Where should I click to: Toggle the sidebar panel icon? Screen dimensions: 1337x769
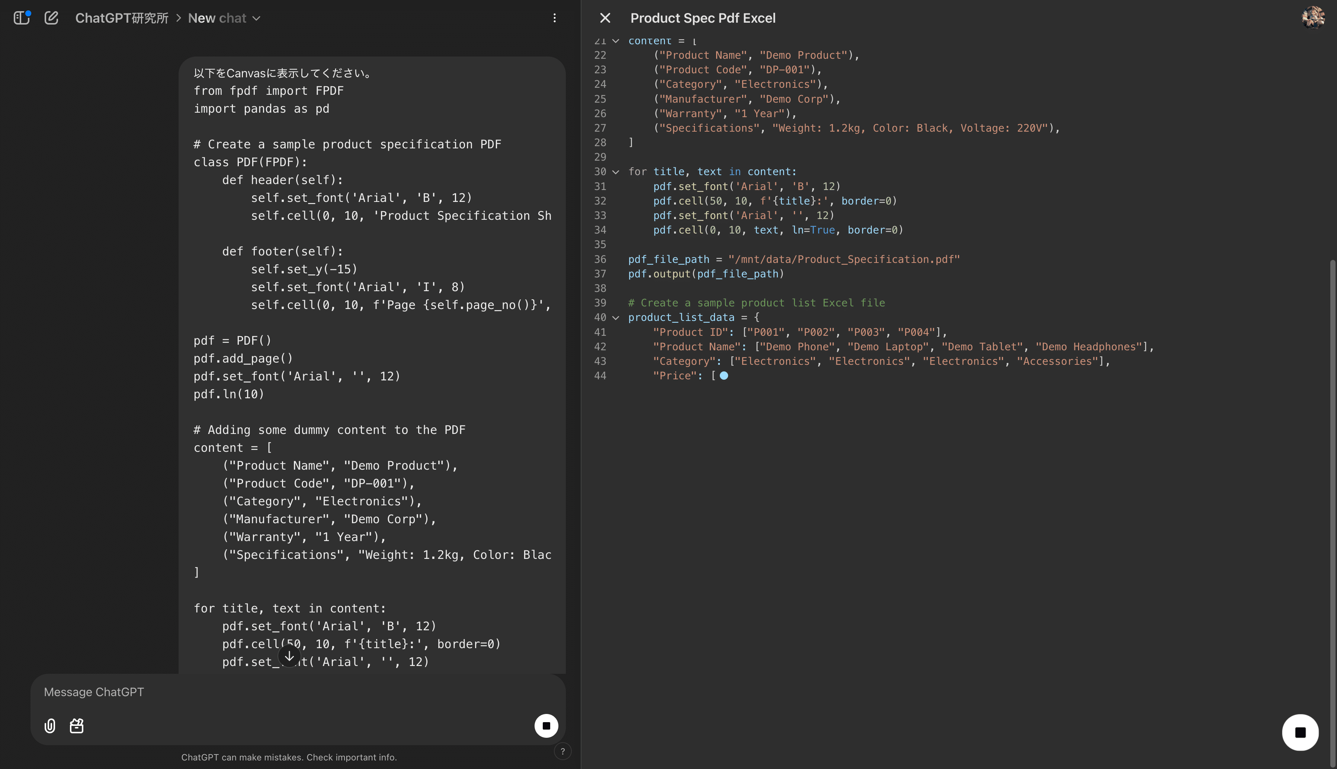coord(21,18)
